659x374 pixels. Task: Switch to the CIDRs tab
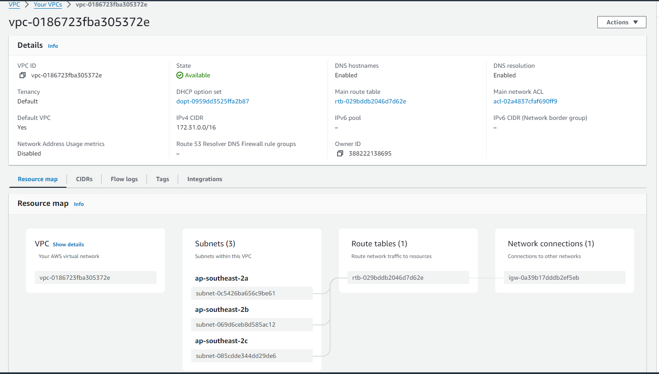coord(84,179)
